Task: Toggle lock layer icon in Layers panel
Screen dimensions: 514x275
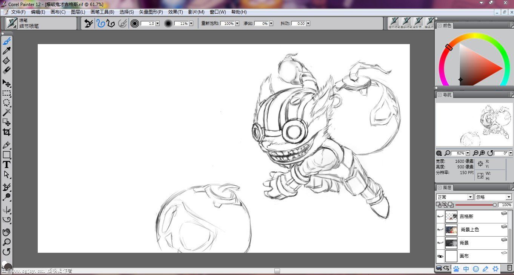Action: [x=439, y=205]
